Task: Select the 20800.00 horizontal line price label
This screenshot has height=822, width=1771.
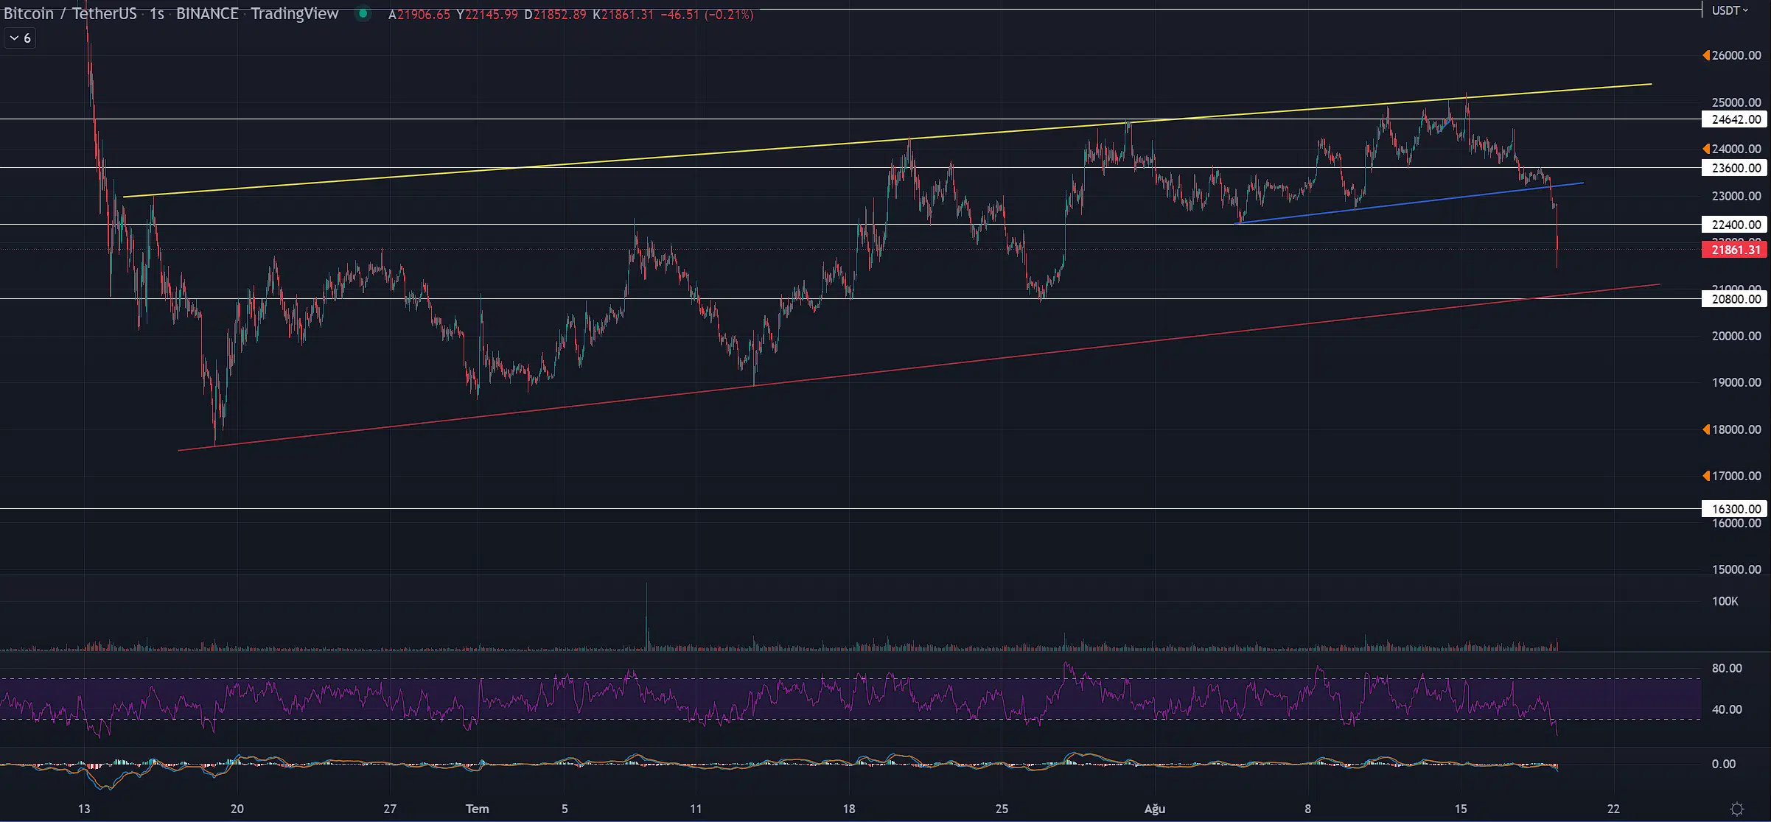Action: click(x=1735, y=299)
